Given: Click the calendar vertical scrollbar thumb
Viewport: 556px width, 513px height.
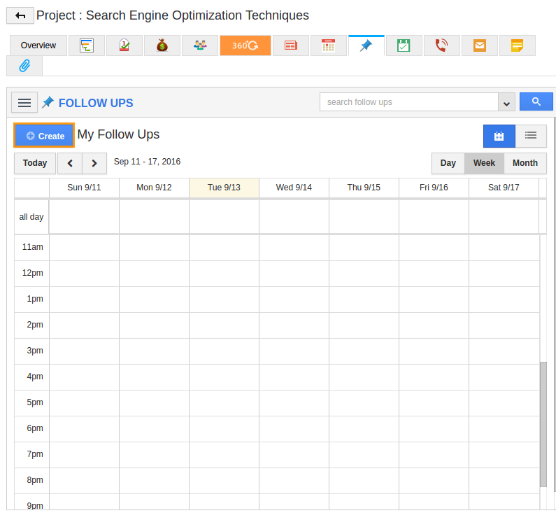Looking at the screenshot, I should tap(543, 423).
